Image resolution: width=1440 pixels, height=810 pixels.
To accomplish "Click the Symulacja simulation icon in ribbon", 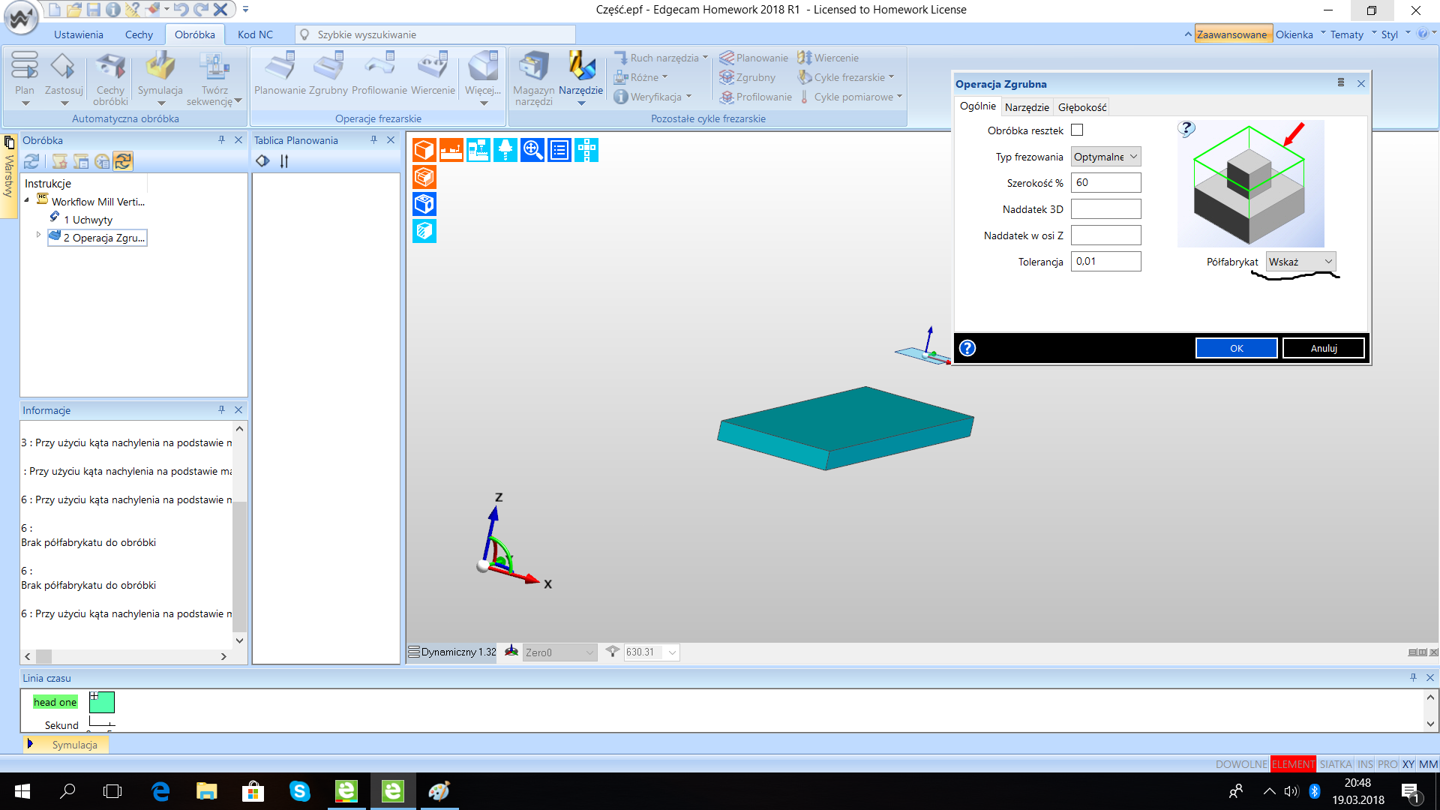I will coord(160,66).
